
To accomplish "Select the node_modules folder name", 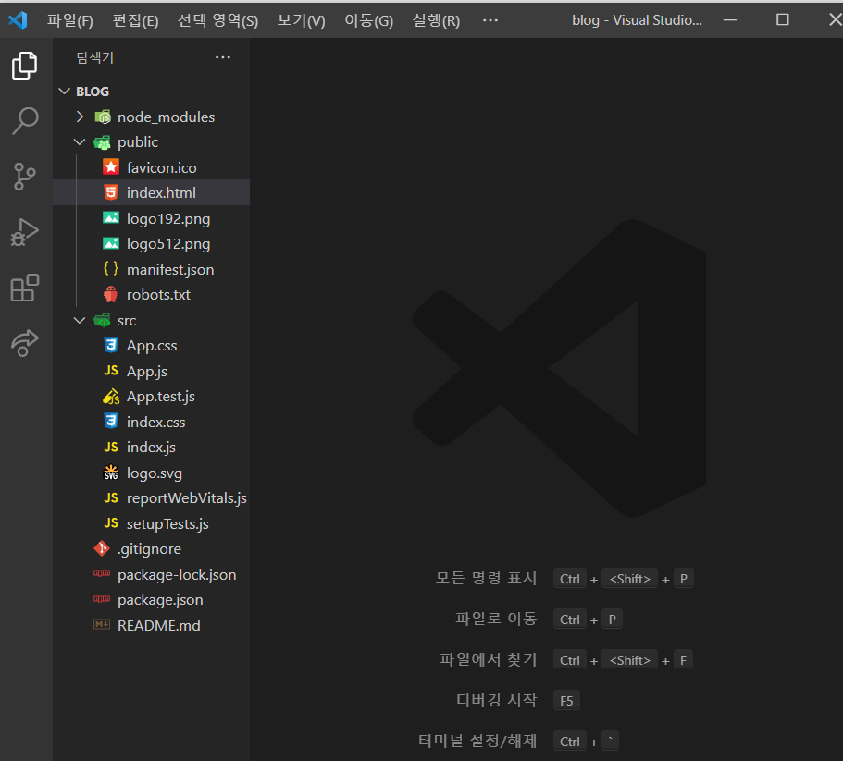I will click(167, 117).
